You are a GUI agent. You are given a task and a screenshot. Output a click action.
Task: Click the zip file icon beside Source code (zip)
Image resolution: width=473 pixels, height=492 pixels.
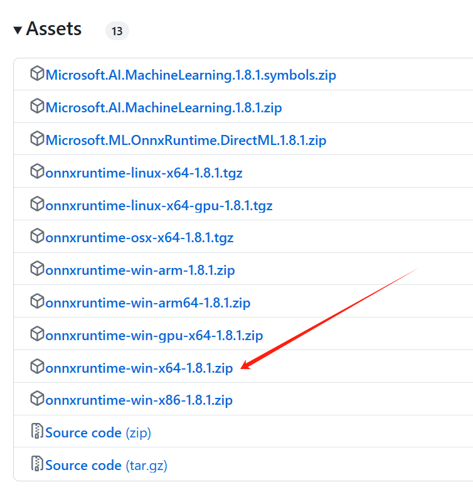click(37, 432)
